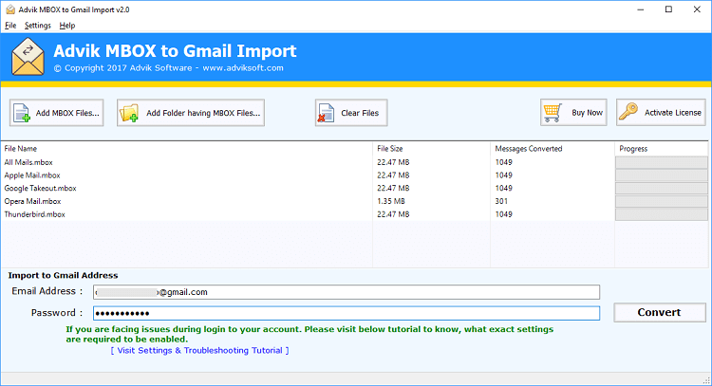Screen dimensions: 712x386
Task: Click the 301 messages converted cell
Action: coord(501,201)
